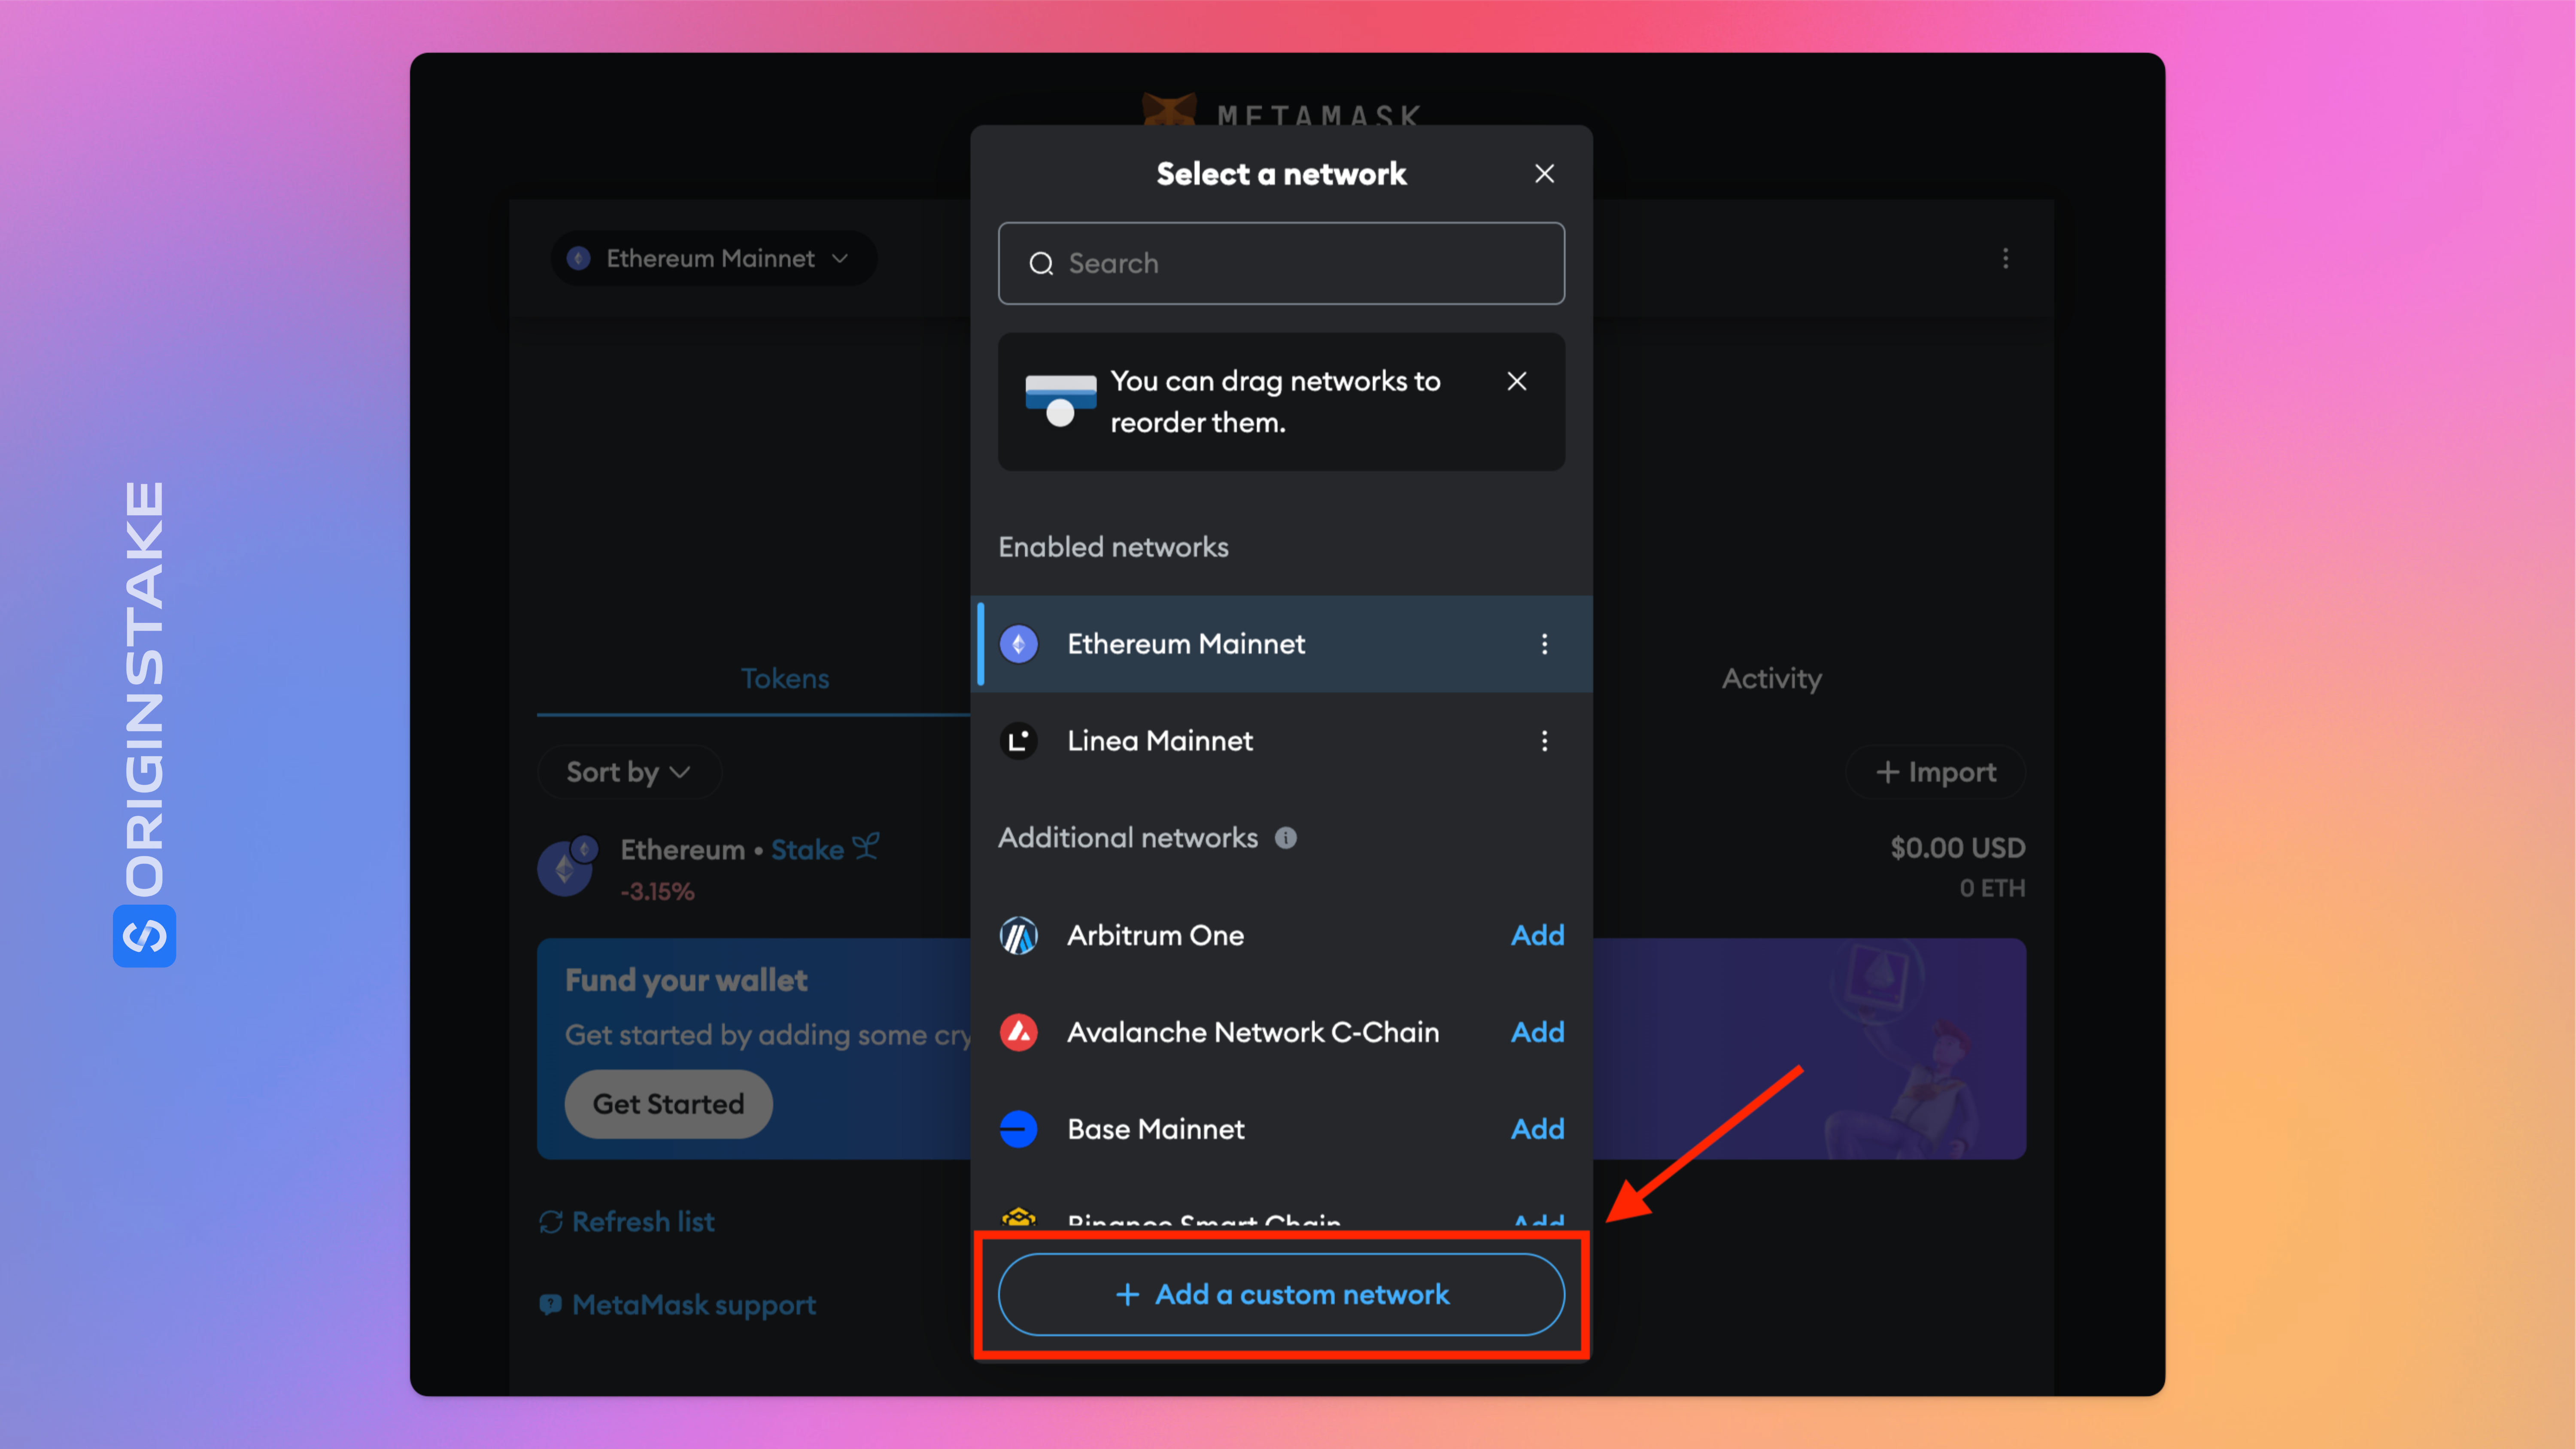
Task: Dismiss the drag networks tip banner
Action: point(1516,381)
